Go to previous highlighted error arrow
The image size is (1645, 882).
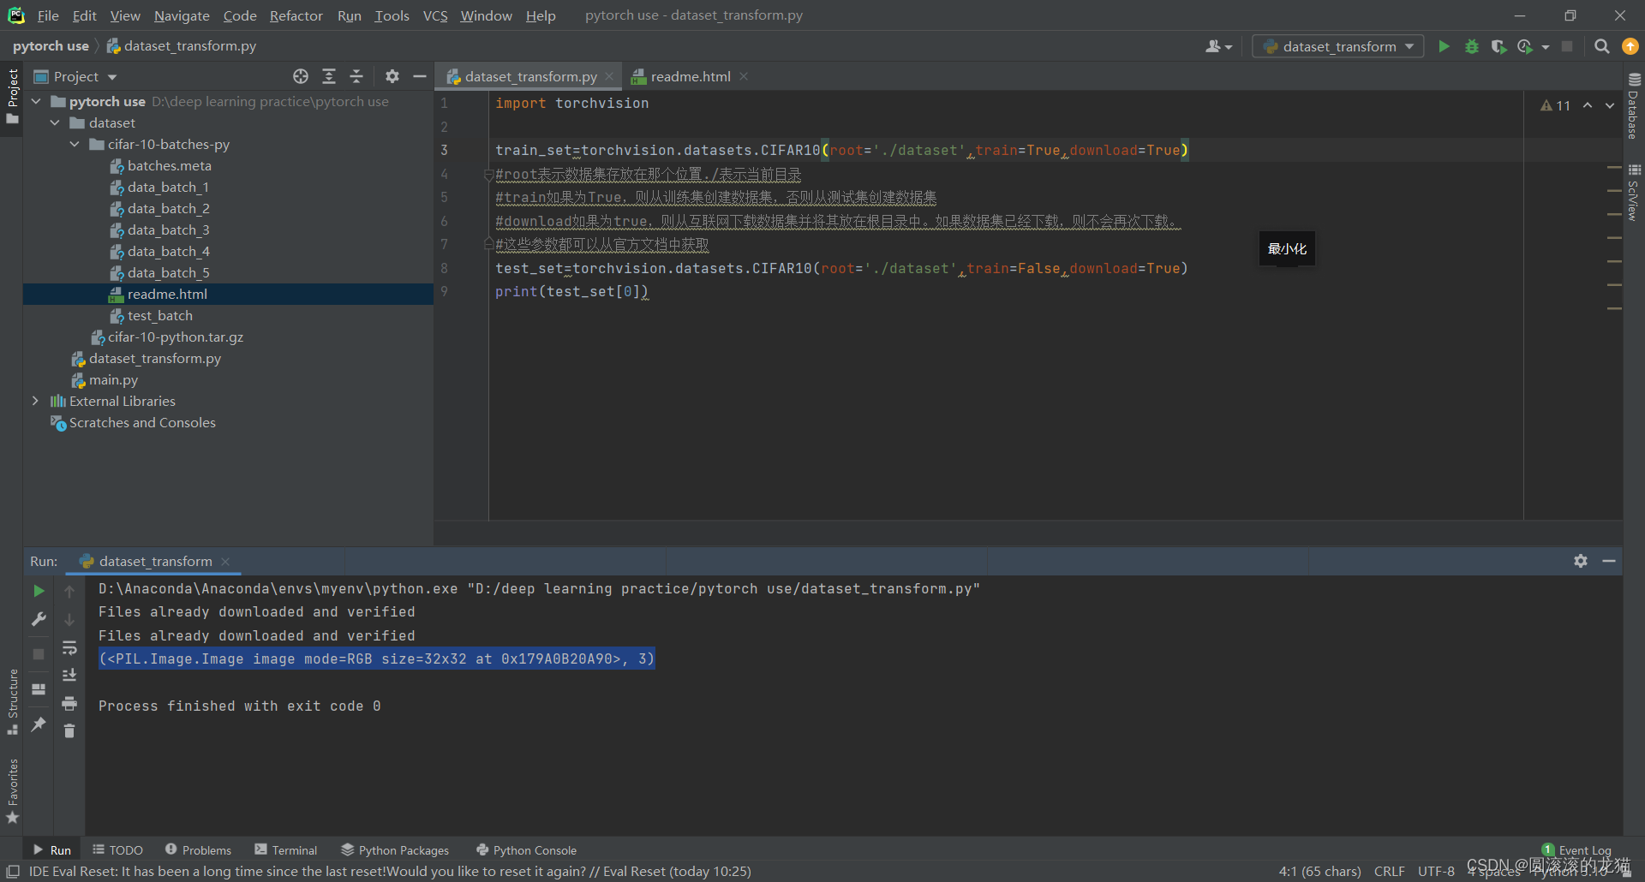1588,105
